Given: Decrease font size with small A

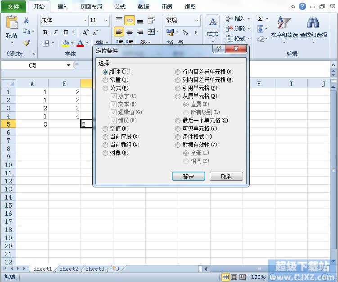Looking at the screenshot, I should coord(95,33).
